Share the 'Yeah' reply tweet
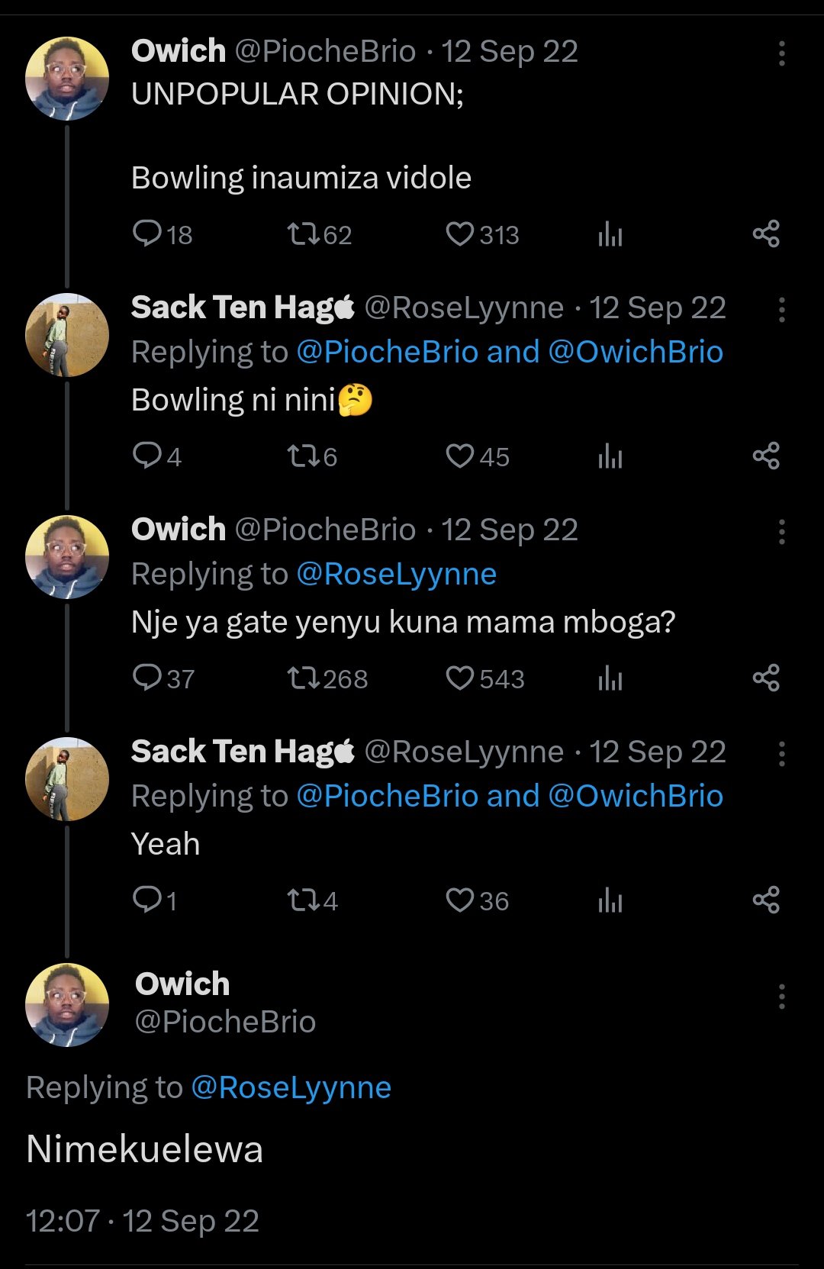824x1269 pixels. point(765,900)
